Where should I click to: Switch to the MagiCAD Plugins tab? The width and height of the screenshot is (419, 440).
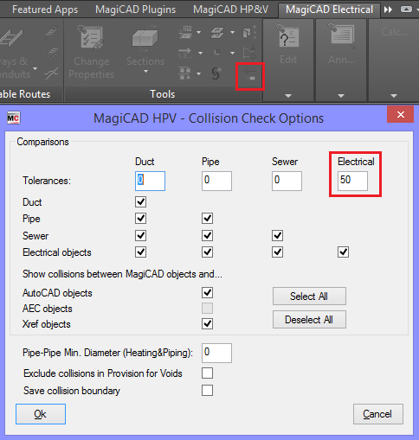tap(135, 10)
